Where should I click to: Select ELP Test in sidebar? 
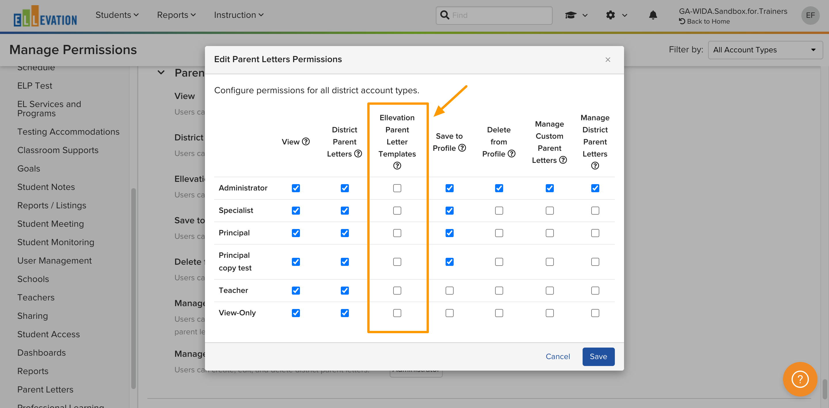point(35,85)
